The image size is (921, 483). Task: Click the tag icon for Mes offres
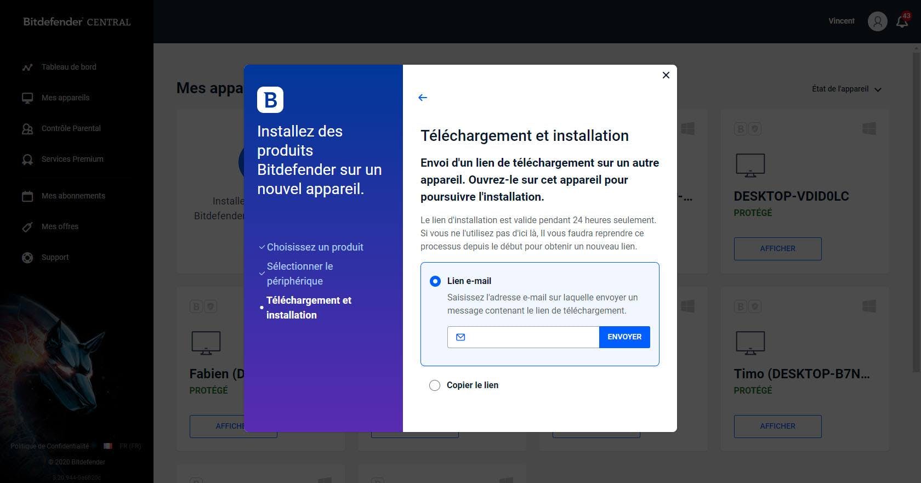point(27,227)
